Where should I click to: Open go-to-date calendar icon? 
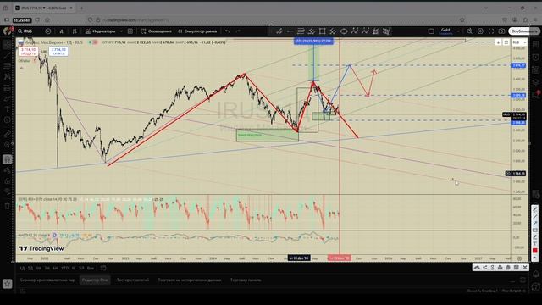click(x=103, y=268)
